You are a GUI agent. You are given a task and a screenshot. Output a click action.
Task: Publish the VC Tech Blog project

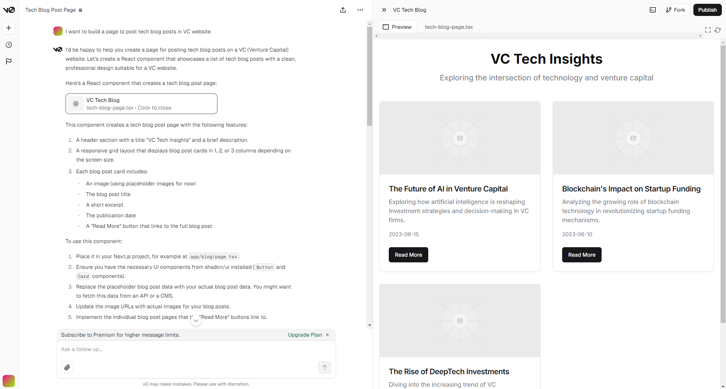pyautogui.click(x=707, y=9)
